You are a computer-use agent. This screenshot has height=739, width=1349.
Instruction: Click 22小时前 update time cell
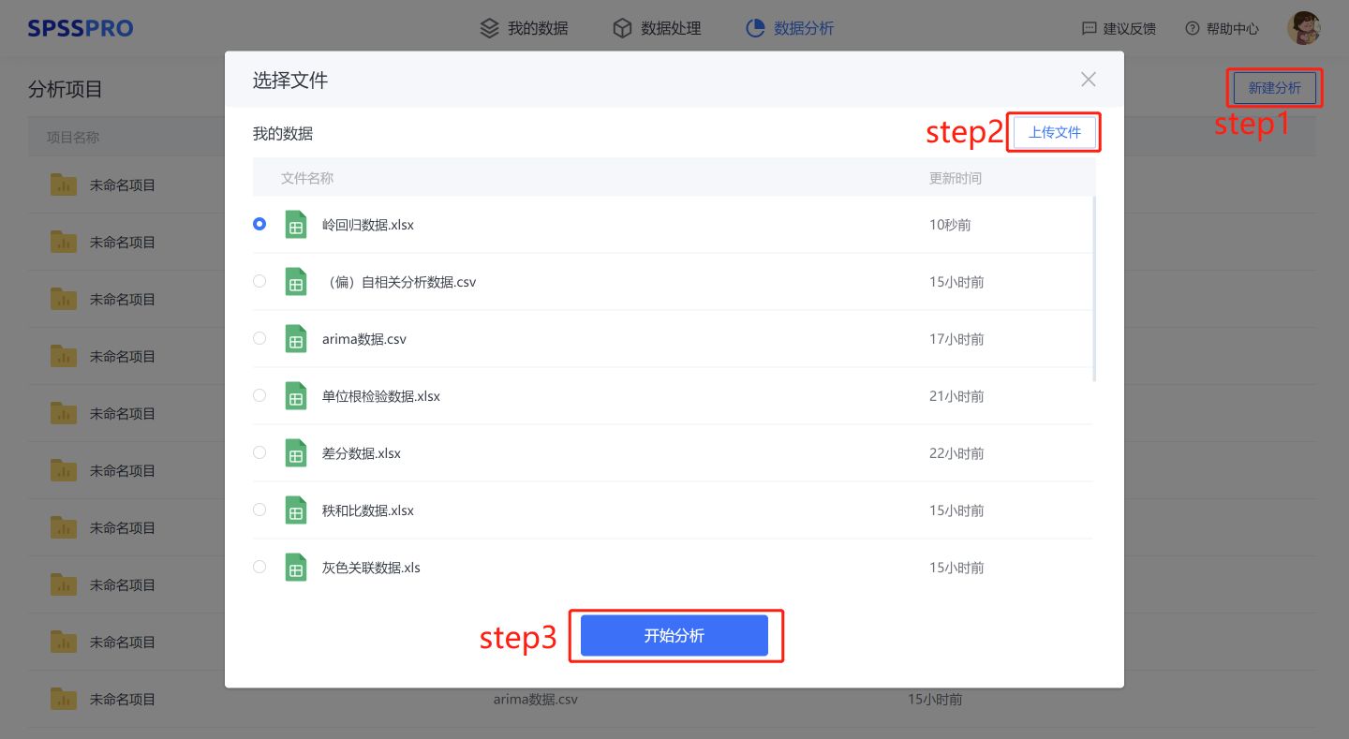(x=956, y=453)
